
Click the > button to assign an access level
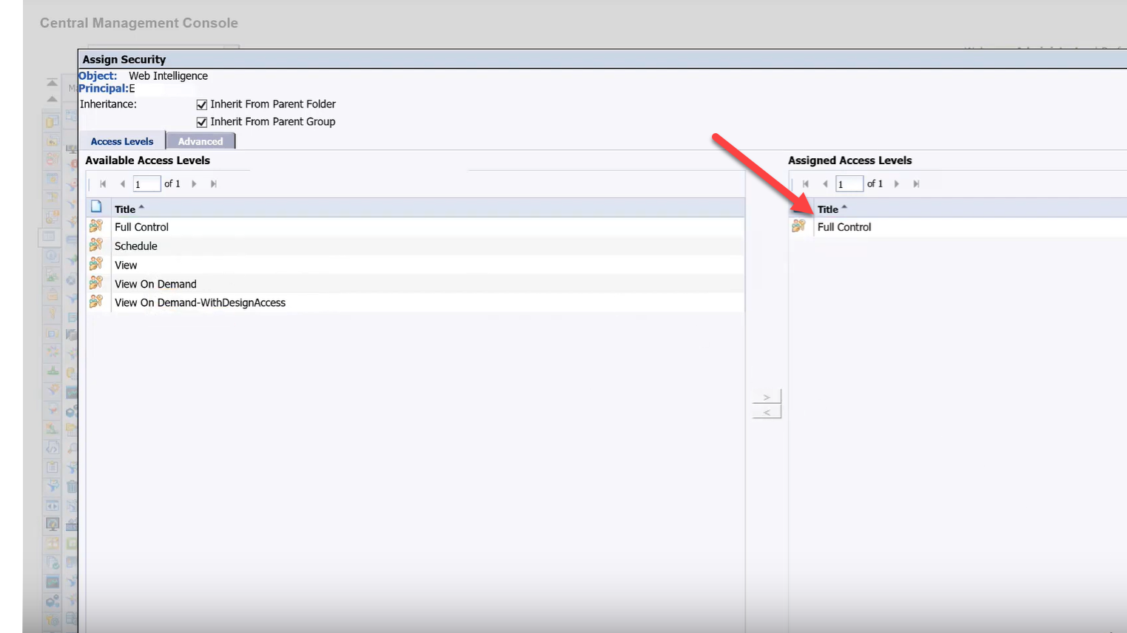click(767, 396)
